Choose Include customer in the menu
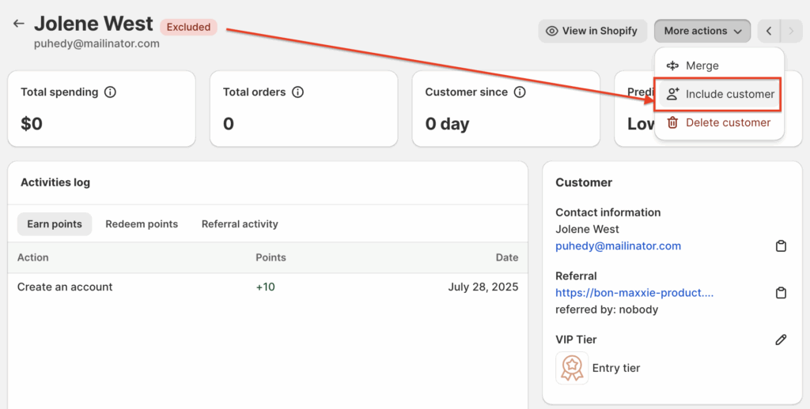Screen dimensions: 810x409 720,94
